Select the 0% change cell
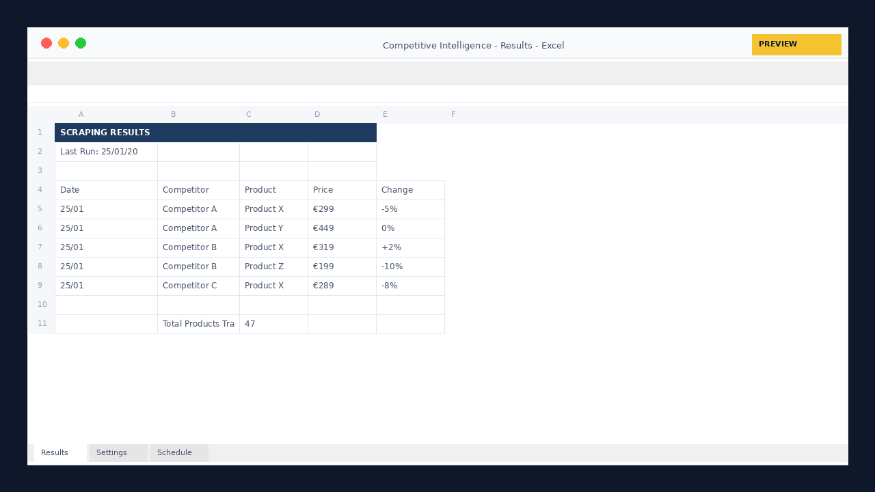The width and height of the screenshot is (875, 492). pyautogui.click(x=410, y=228)
